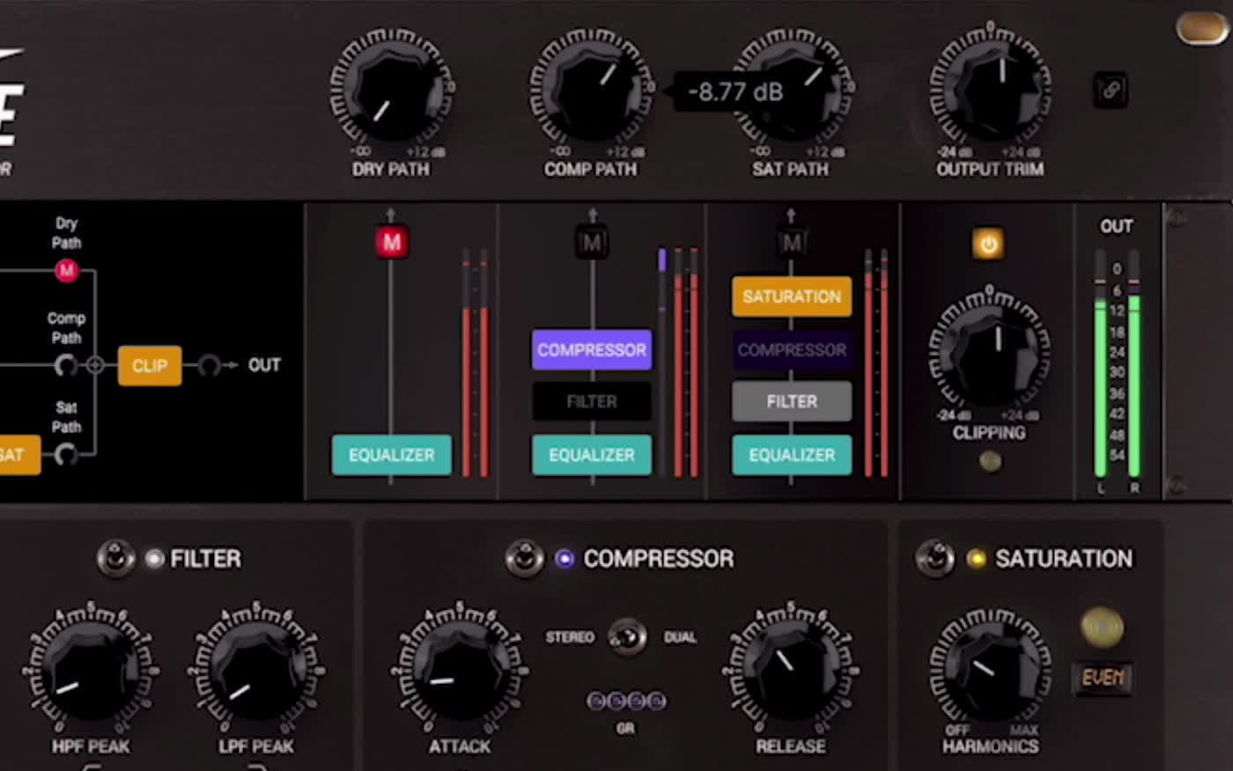This screenshot has width=1233, height=771.
Task: Select the orange SATURATION module
Action: pyautogui.click(x=792, y=297)
